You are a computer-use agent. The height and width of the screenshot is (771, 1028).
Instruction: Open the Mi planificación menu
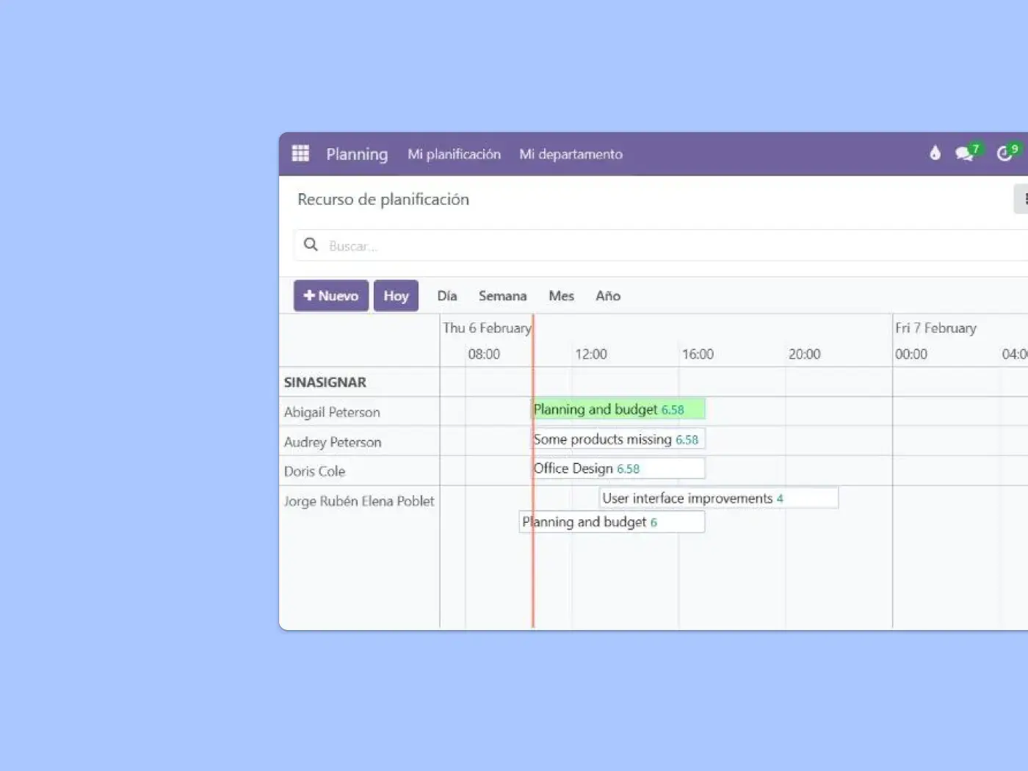(x=454, y=154)
